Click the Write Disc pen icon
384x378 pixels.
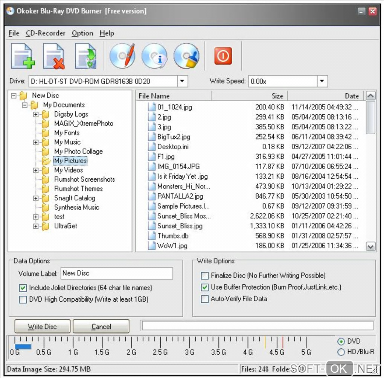click(x=122, y=56)
